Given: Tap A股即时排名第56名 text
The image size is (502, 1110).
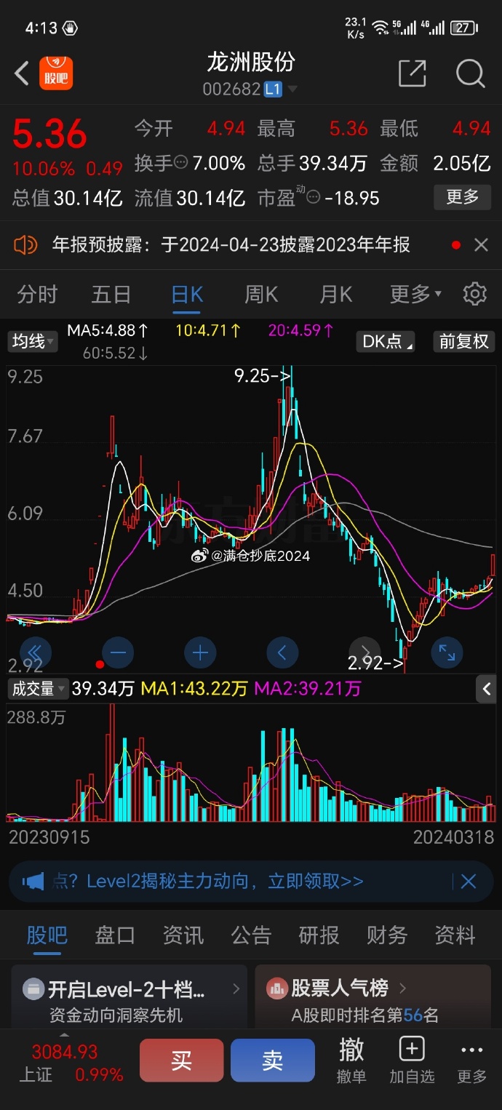Looking at the screenshot, I should (365, 1015).
